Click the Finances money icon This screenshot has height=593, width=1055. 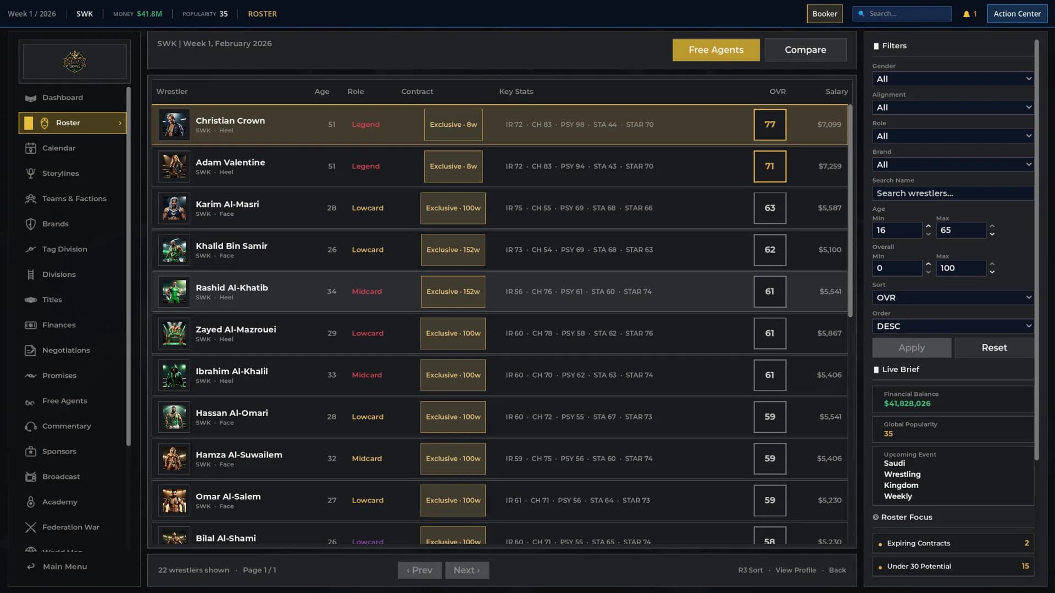31,325
